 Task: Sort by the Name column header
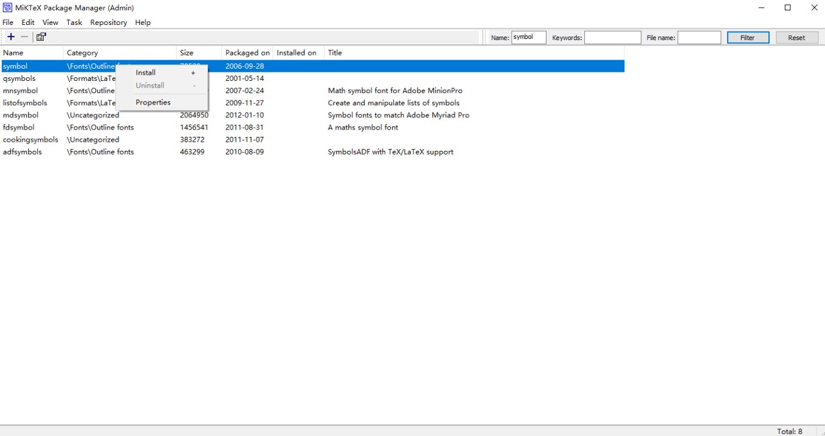[32, 53]
